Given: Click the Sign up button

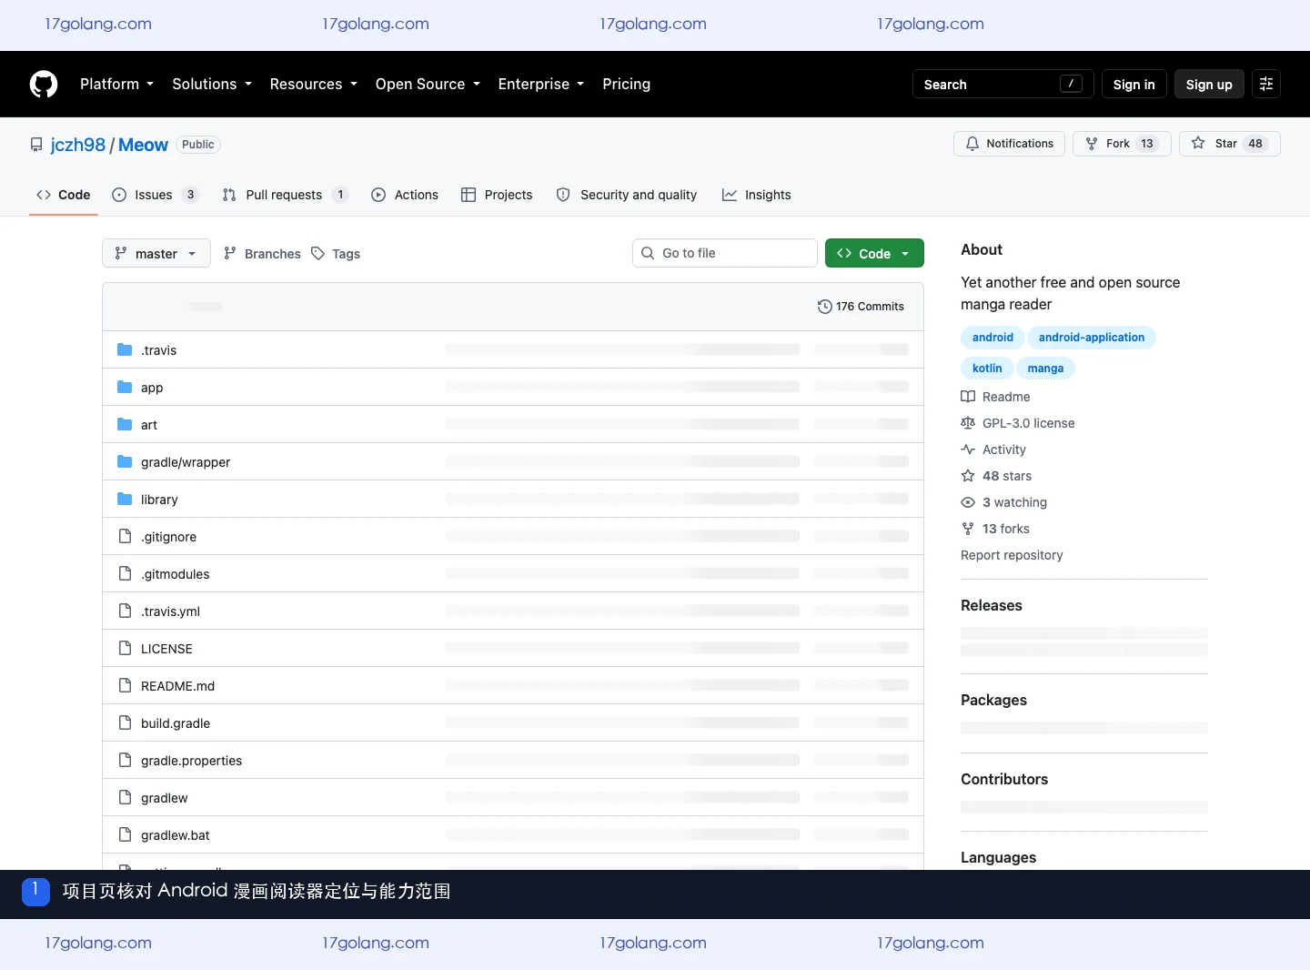Looking at the screenshot, I should (x=1209, y=84).
